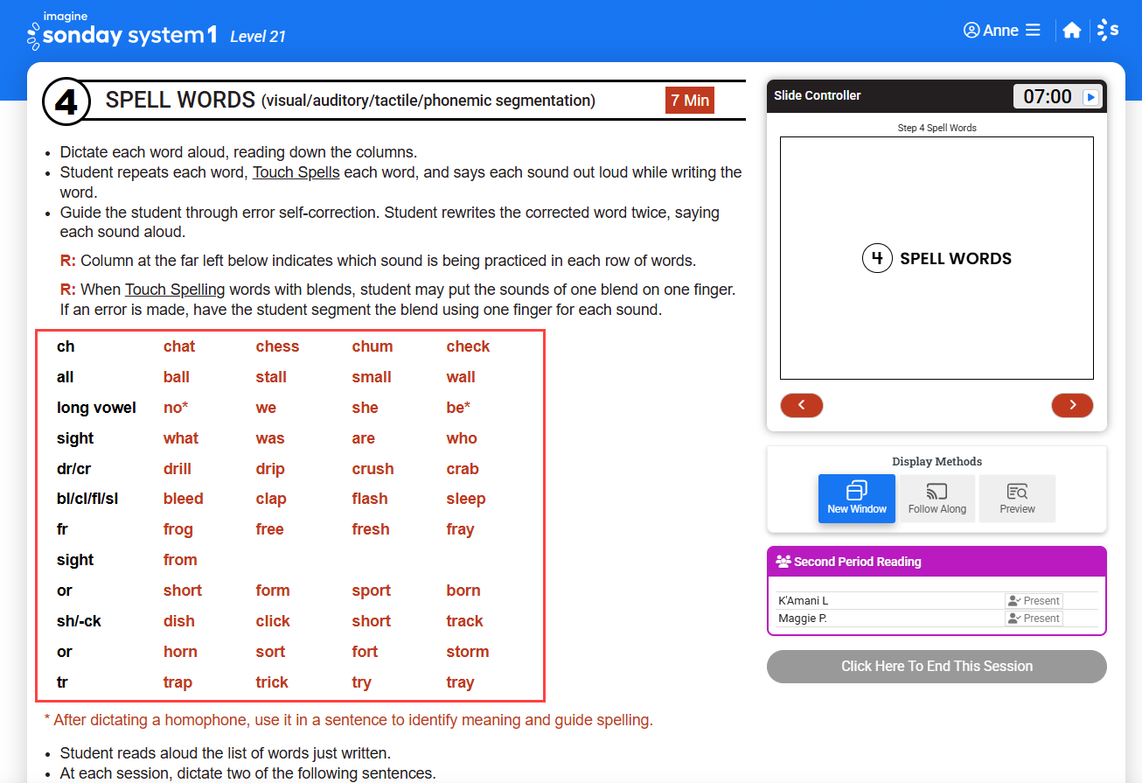Viewport: 1142px width, 783px height.
Task: Click the 'long vowel' row label
Action: (x=96, y=408)
